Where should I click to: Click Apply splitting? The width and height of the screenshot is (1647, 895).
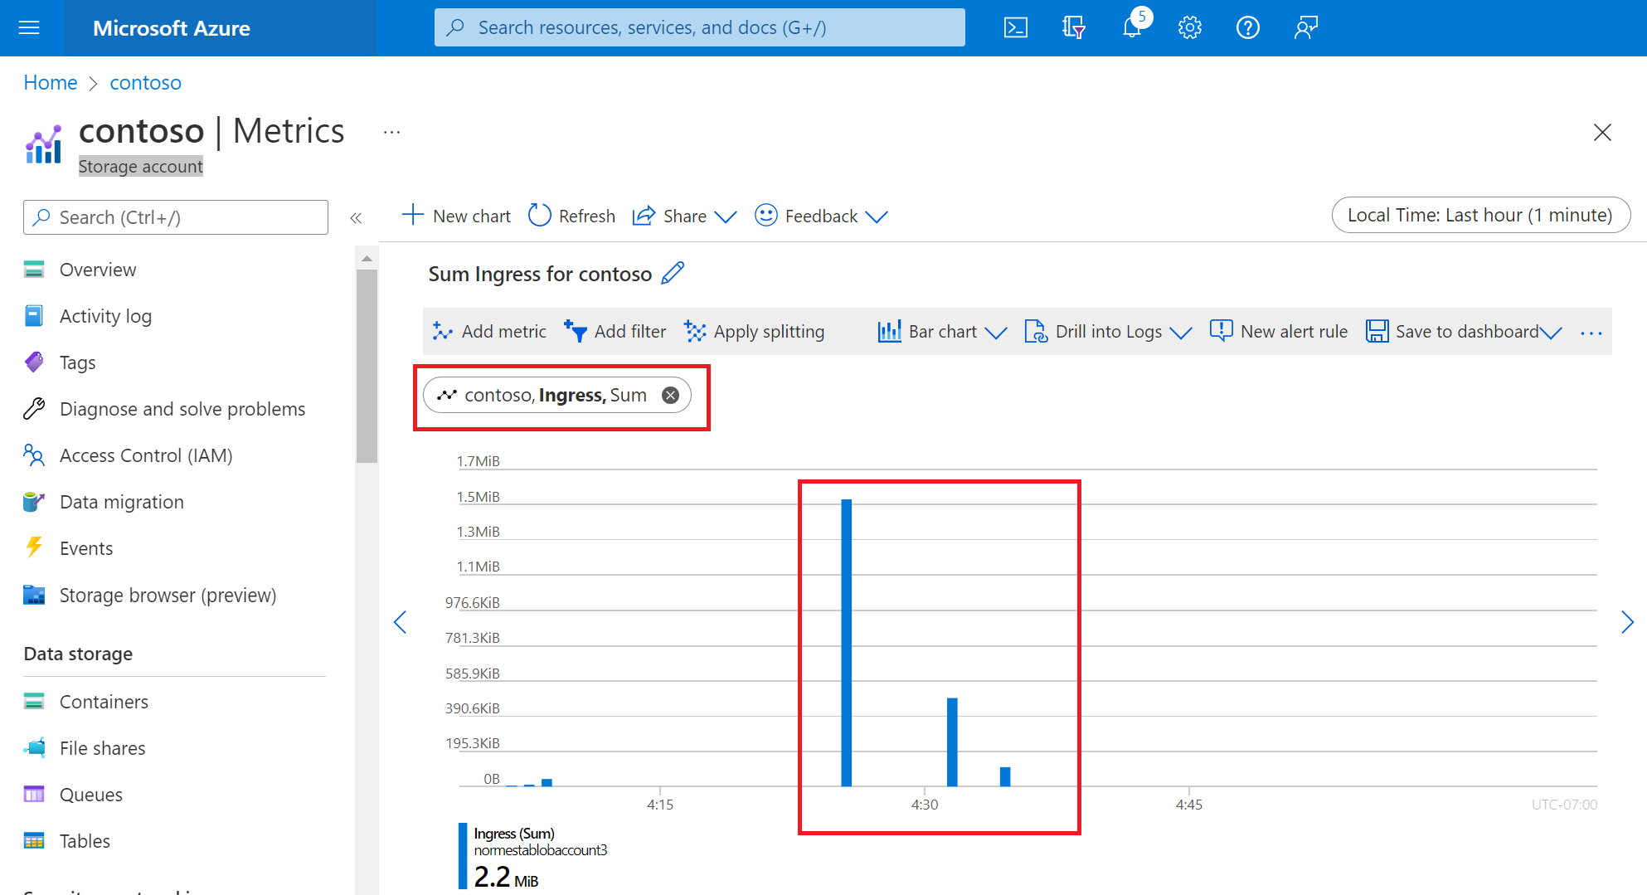[x=754, y=332]
